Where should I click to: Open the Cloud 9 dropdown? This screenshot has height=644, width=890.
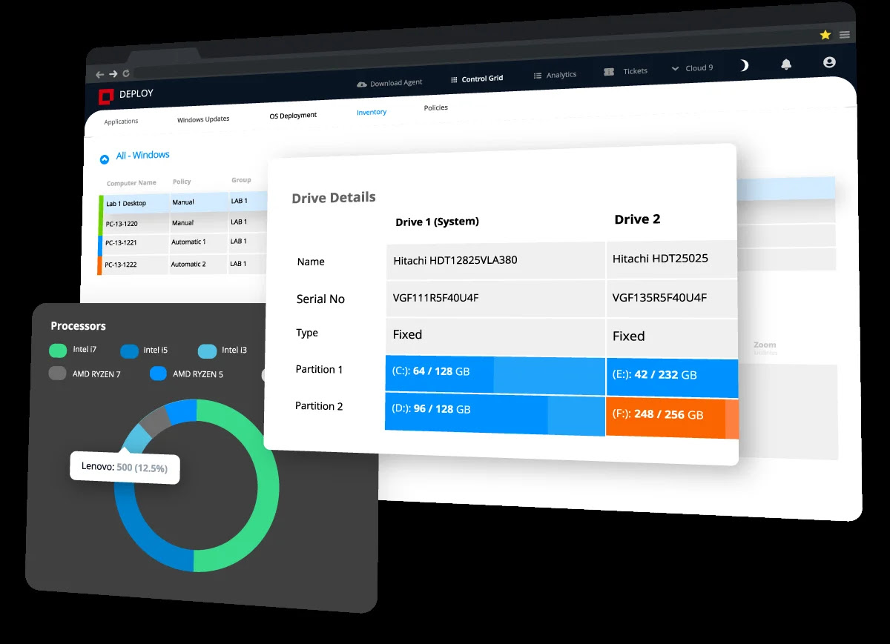pos(692,68)
